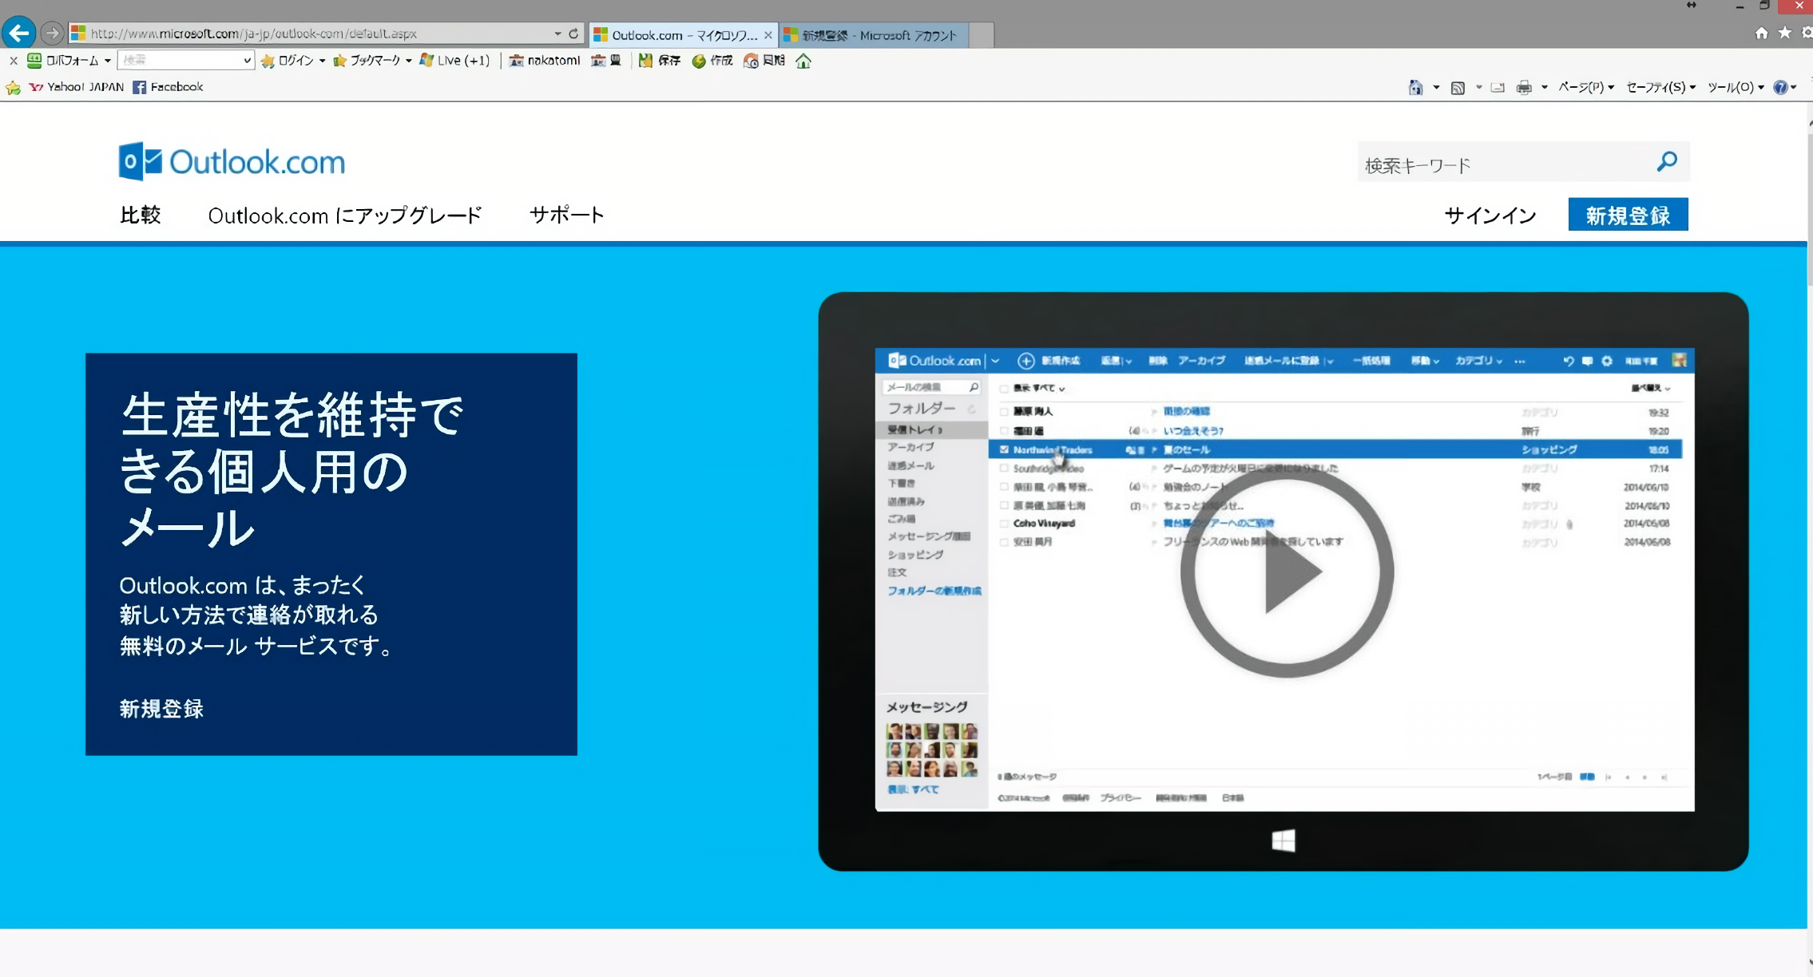Image resolution: width=1813 pixels, height=977 pixels.
Task: Open a new blank browser tab
Action: pos(982,35)
